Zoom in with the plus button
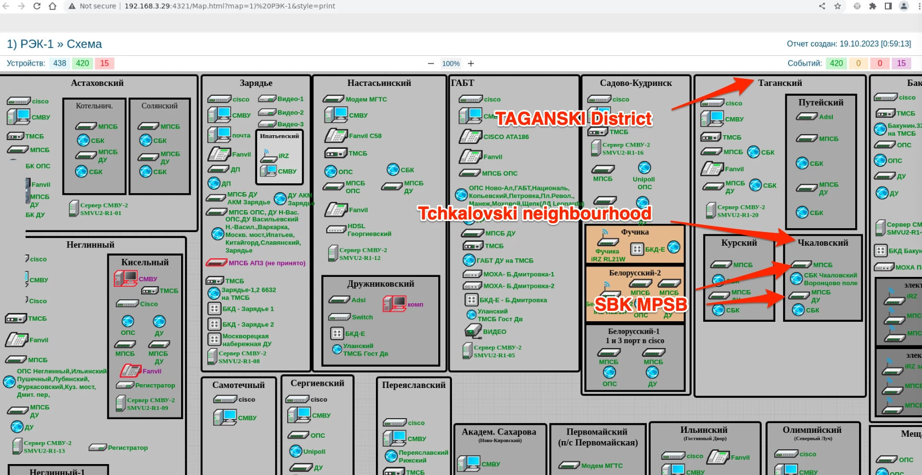 (x=471, y=63)
